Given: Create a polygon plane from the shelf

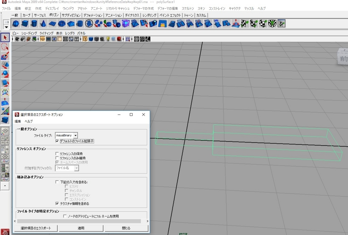Looking at the screenshot, I should pyautogui.click(x=52, y=23).
